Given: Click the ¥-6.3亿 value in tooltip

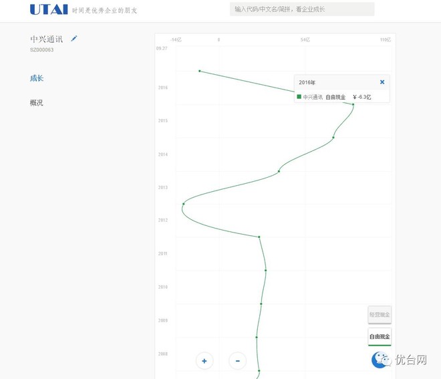Looking at the screenshot, I should click(x=362, y=97).
